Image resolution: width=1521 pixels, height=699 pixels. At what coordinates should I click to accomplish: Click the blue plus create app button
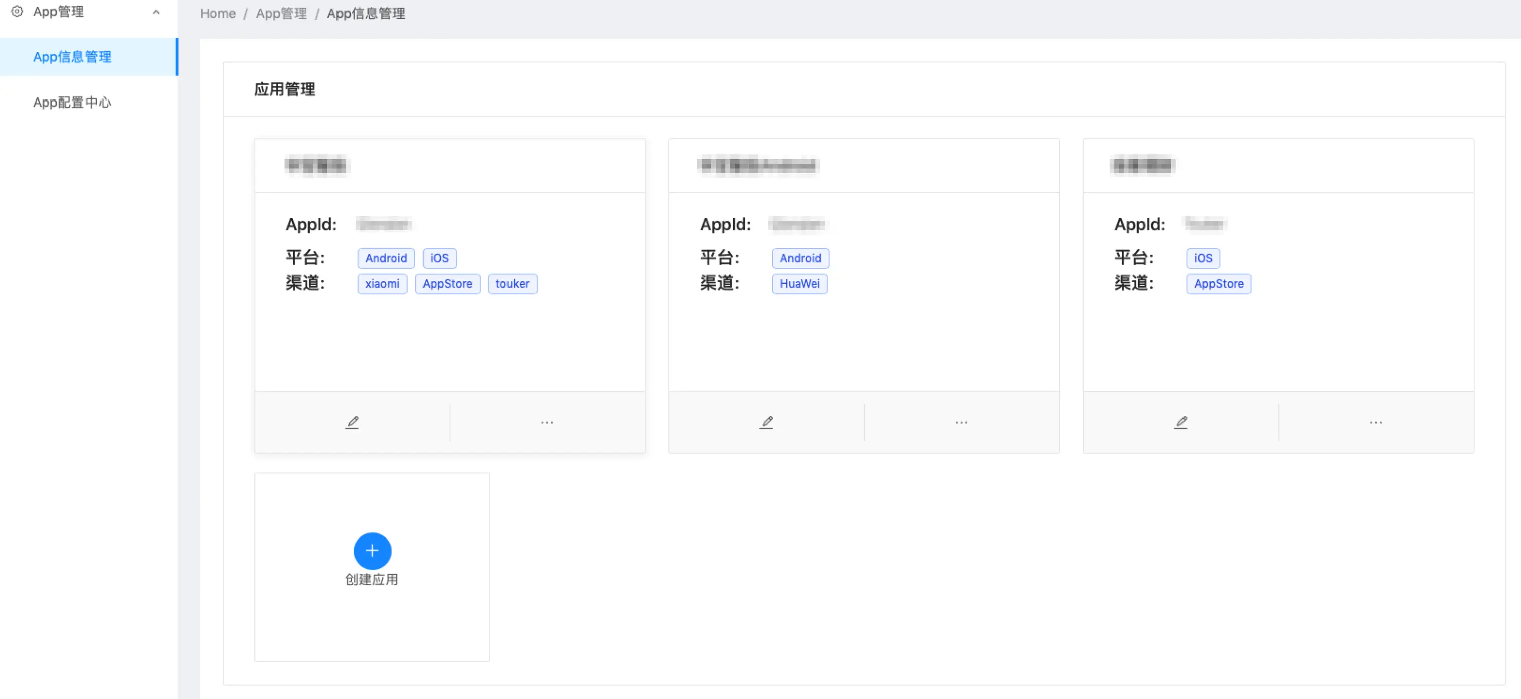click(x=372, y=551)
